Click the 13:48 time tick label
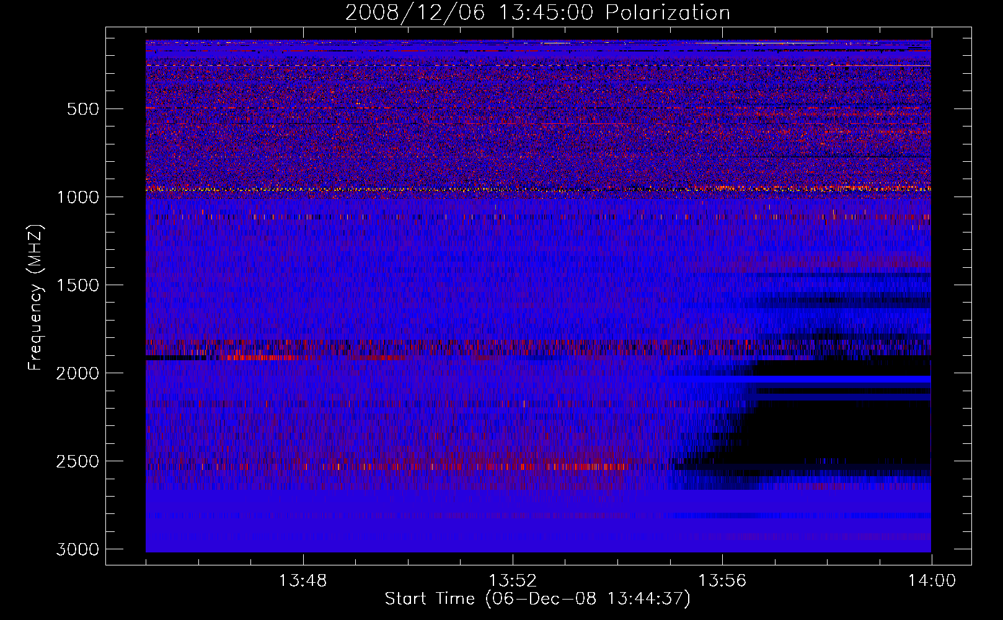Screen dimensions: 1003x620 (303, 581)
